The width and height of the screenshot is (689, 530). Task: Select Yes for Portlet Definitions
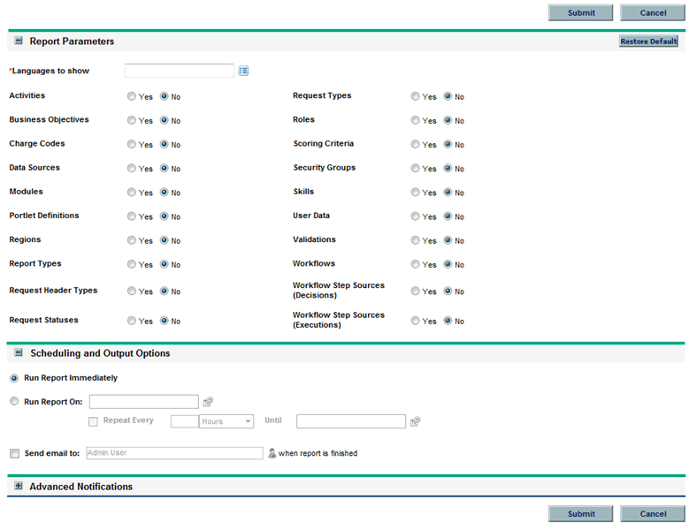[x=132, y=216]
